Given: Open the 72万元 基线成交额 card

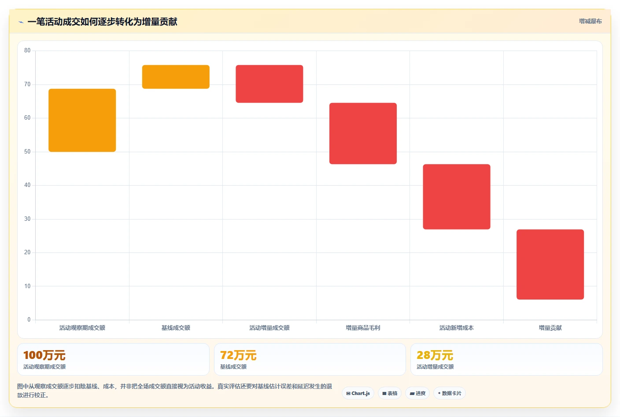Looking at the screenshot, I should point(310,359).
